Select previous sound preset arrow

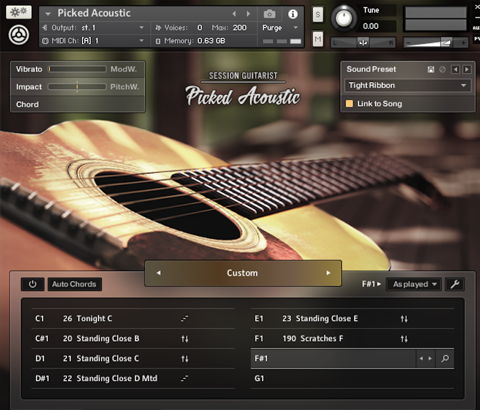455,69
